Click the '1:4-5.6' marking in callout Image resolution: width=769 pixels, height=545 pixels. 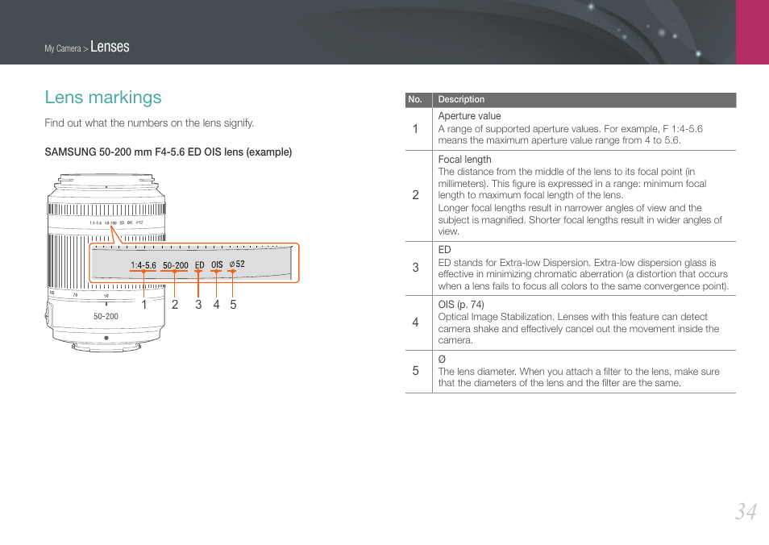[143, 265]
